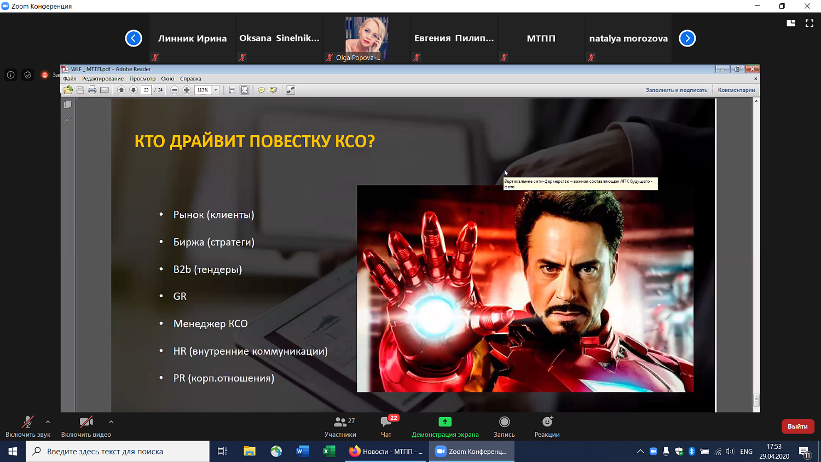Select natalya morozova participant tile

point(628,38)
